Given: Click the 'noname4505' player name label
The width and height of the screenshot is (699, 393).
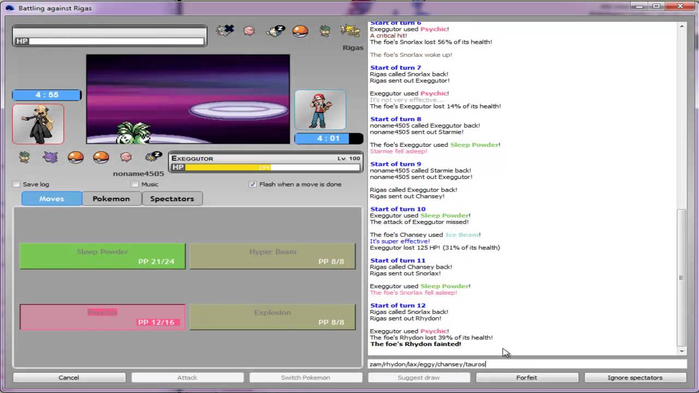Looking at the screenshot, I should coord(138,174).
